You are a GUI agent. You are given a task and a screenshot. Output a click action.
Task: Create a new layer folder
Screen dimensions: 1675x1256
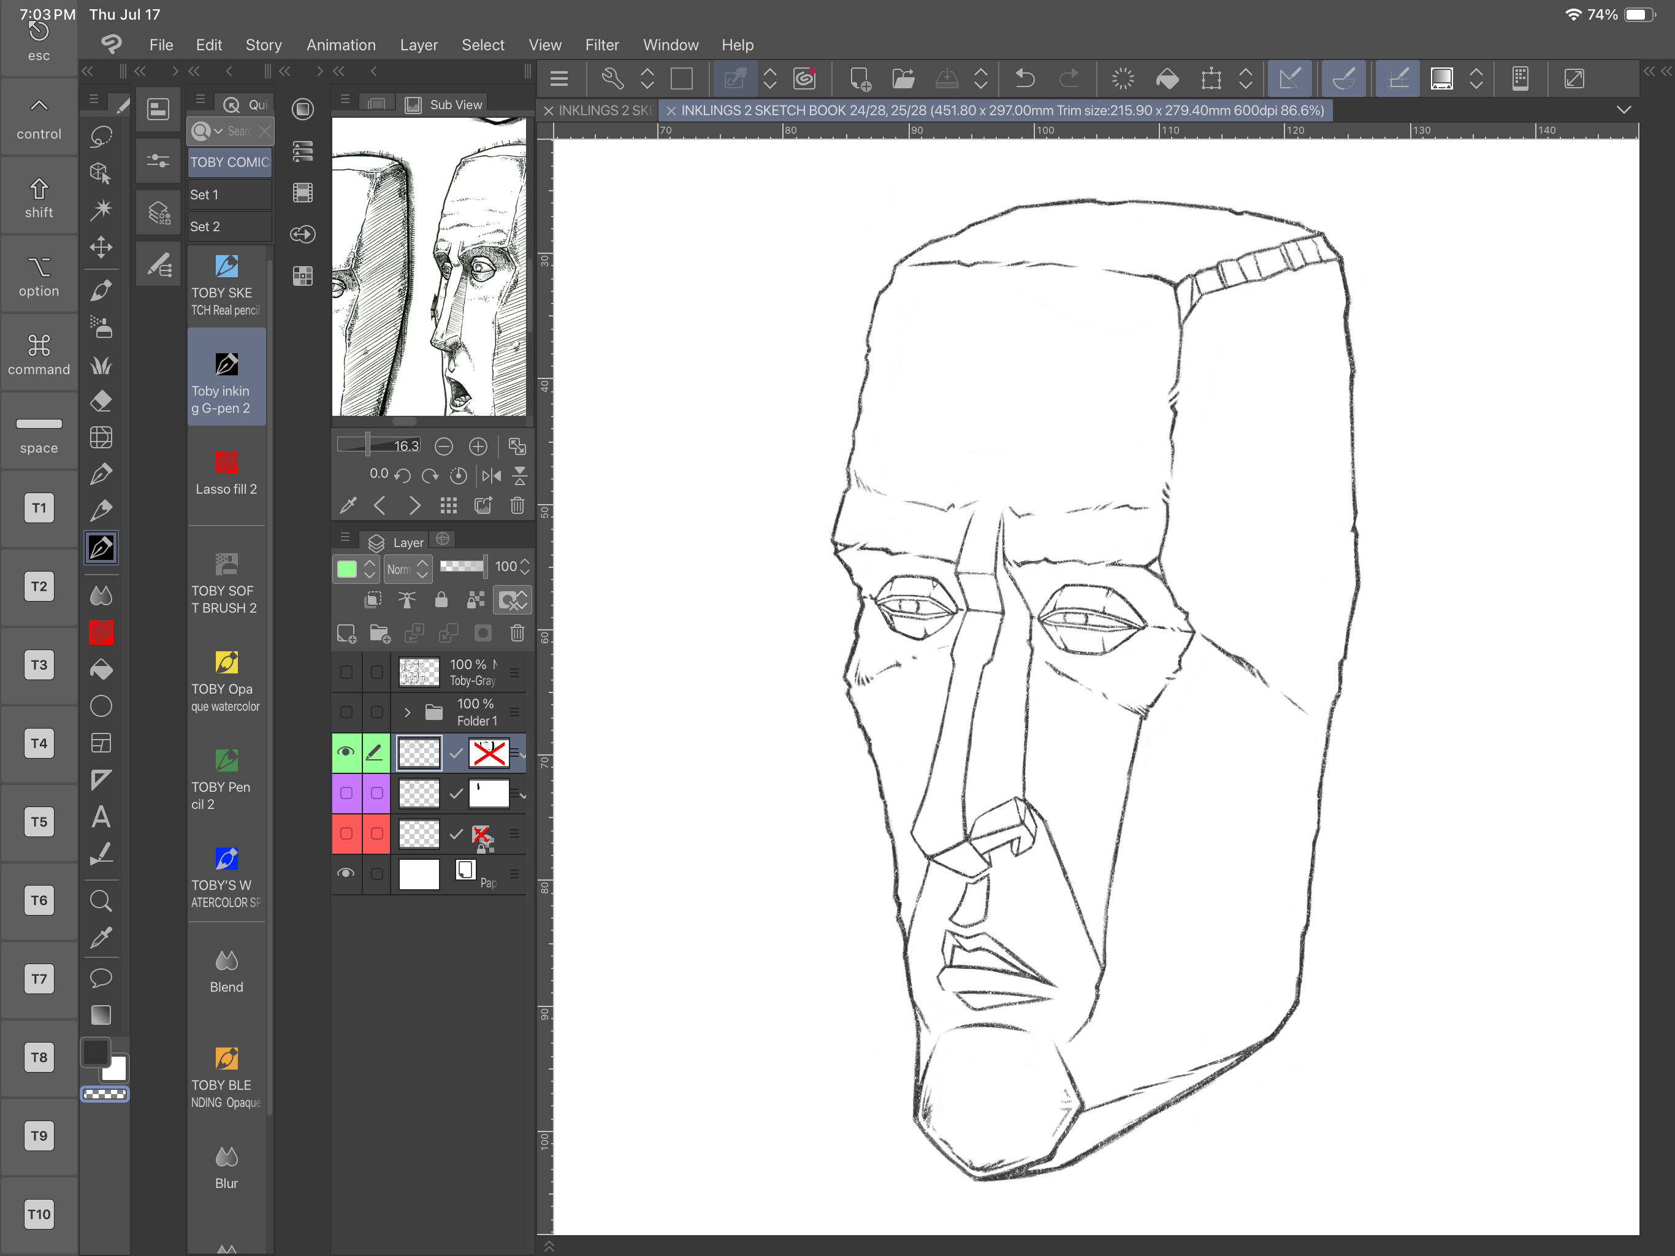(x=380, y=634)
